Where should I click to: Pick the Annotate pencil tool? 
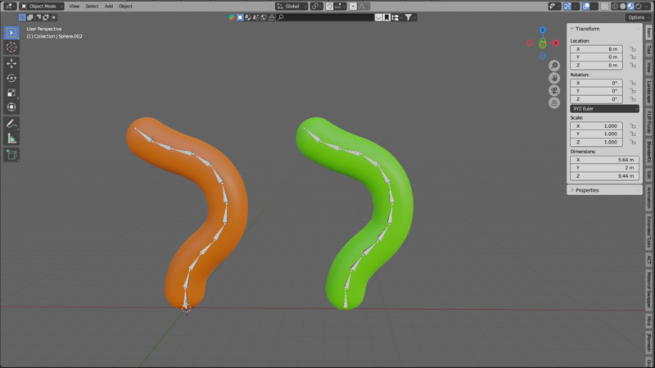tap(11, 123)
